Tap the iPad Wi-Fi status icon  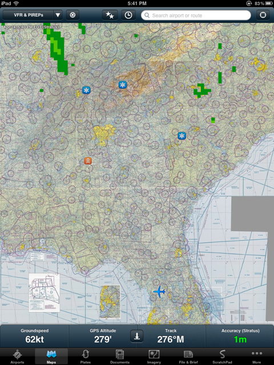click(x=17, y=3)
